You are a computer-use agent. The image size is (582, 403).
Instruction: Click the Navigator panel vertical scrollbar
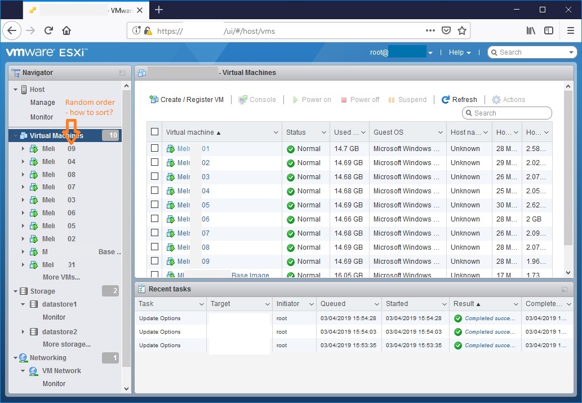[127, 228]
